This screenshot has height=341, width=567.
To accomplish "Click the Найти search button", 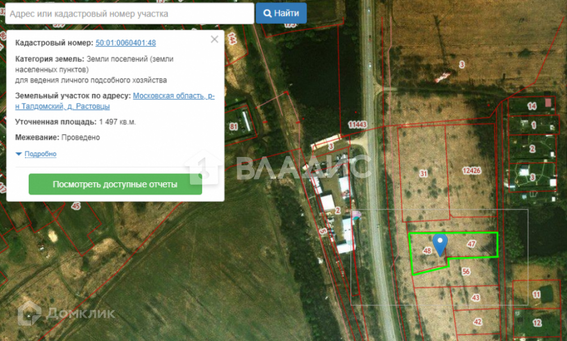I will pos(281,14).
